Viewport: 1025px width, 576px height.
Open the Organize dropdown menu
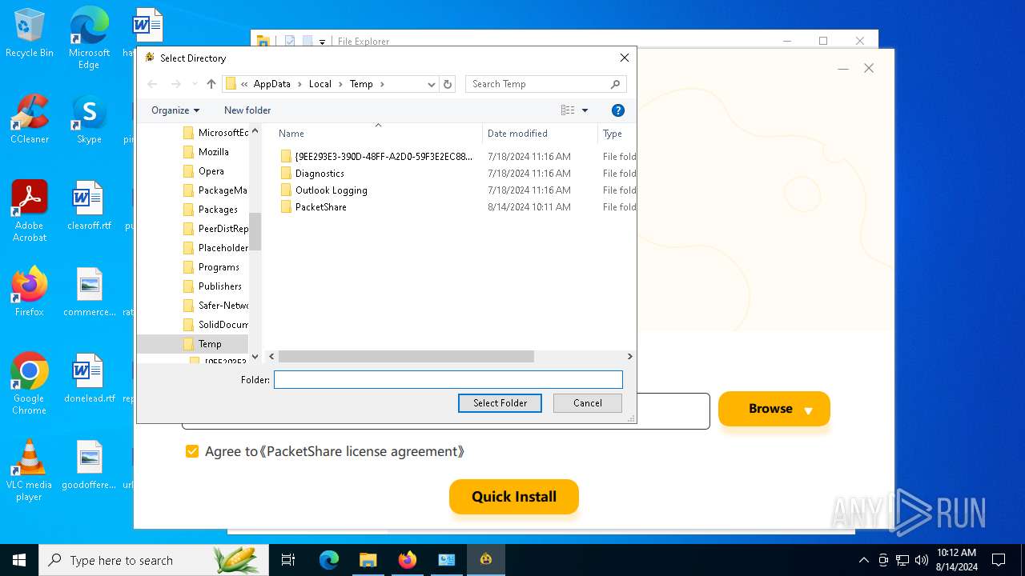[x=175, y=110]
